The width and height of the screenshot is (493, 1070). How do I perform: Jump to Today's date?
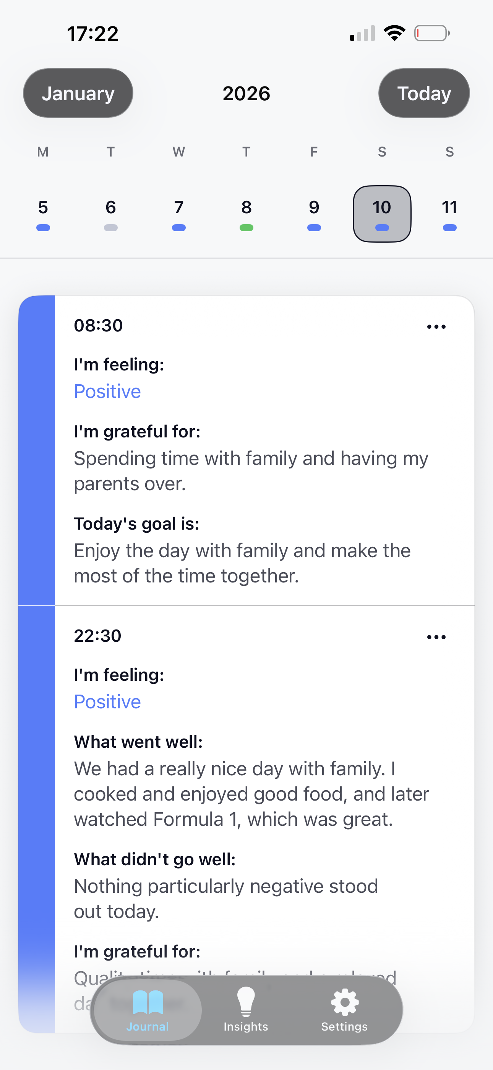click(424, 93)
